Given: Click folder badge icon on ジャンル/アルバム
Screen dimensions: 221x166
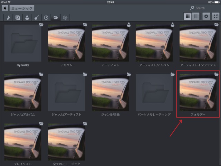Looking at the screenshot, I should [41, 74].
